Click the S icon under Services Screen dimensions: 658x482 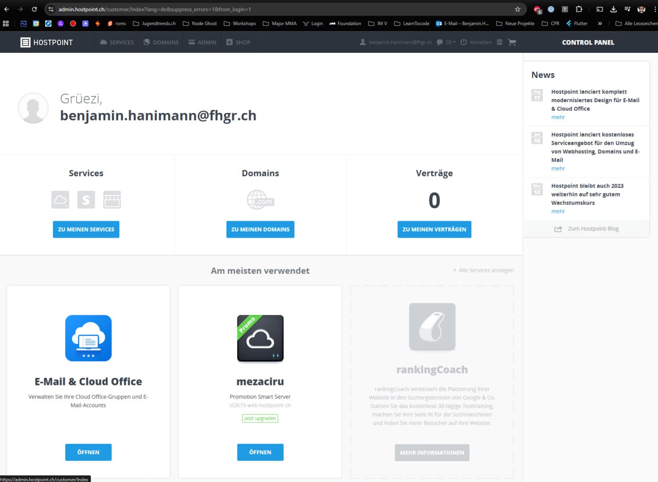[x=86, y=200]
